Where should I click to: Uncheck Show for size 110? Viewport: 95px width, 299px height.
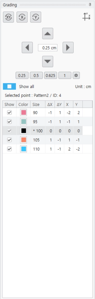click(9, 149)
